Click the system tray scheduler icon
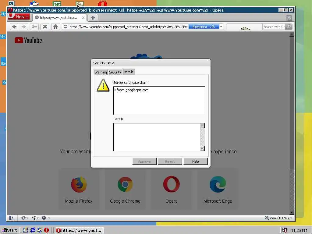The image size is (312, 234). coord(285,230)
